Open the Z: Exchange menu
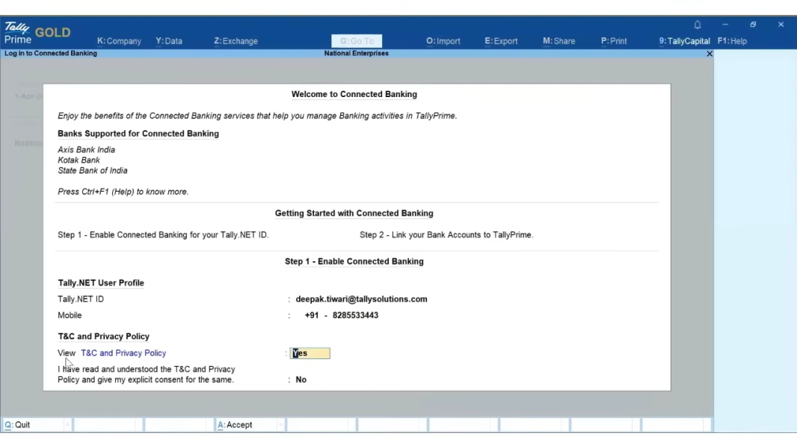The image size is (797, 448). click(236, 41)
